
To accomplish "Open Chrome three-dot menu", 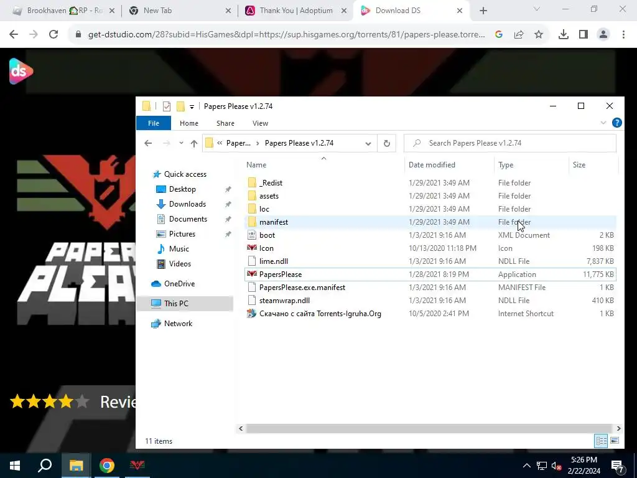I will (623, 35).
